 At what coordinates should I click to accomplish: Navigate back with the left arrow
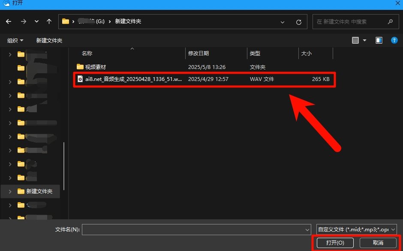(x=8, y=21)
